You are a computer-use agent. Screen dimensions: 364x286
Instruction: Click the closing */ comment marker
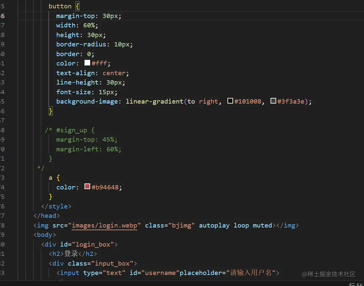coord(41,168)
